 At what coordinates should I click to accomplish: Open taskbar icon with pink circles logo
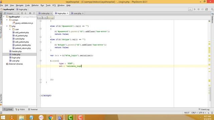41,117
